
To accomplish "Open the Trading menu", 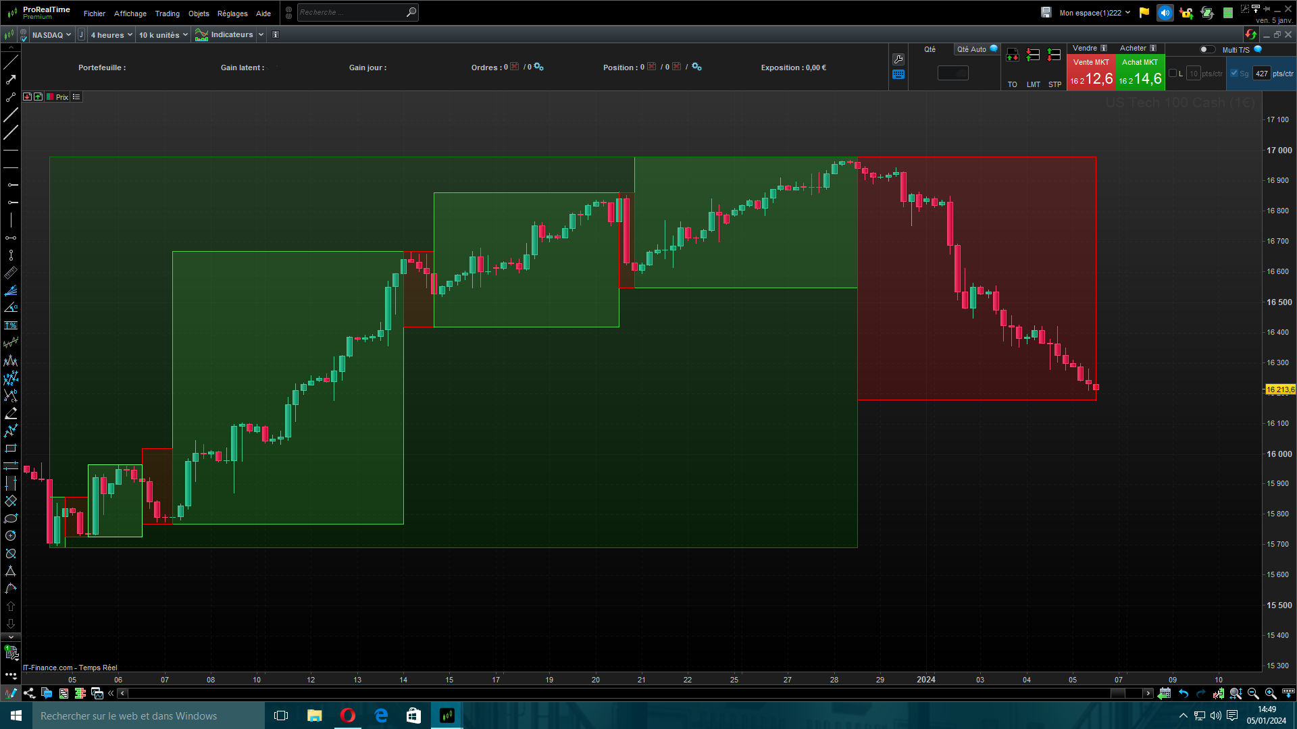I will click(x=167, y=13).
